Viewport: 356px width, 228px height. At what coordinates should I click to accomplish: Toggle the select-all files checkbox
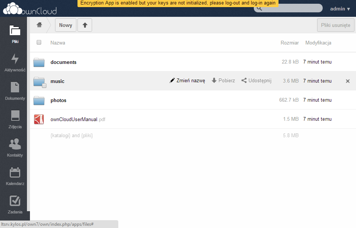click(x=39, y=42)
